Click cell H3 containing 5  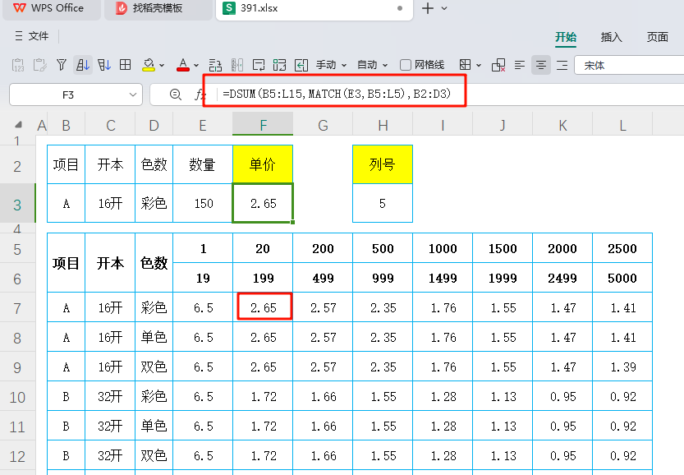click(383, 204)
